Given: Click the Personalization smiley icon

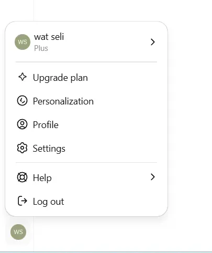Looking at the screenshot, I should coord(22,101).
